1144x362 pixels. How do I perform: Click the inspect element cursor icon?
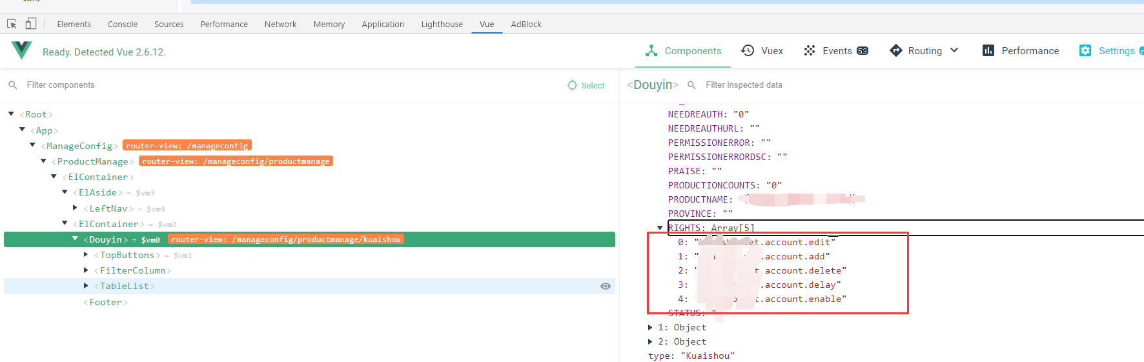[12, 24]
